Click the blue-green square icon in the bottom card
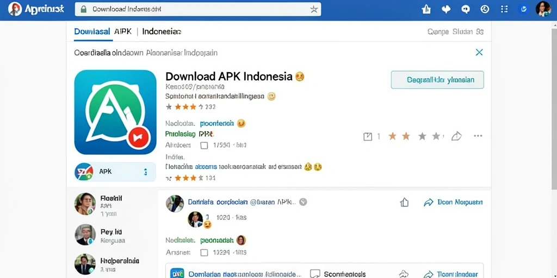Image resolution: width=557 pixels, height=278 pixels. point(177,274)
